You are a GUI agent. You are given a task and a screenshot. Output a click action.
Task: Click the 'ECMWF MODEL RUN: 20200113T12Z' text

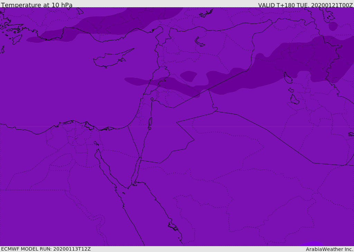(x=46, y=249)
